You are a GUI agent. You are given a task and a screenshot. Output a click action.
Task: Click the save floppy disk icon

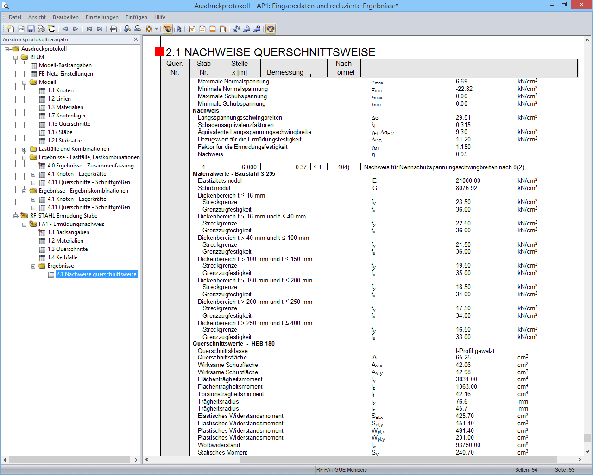coord(31,29)
